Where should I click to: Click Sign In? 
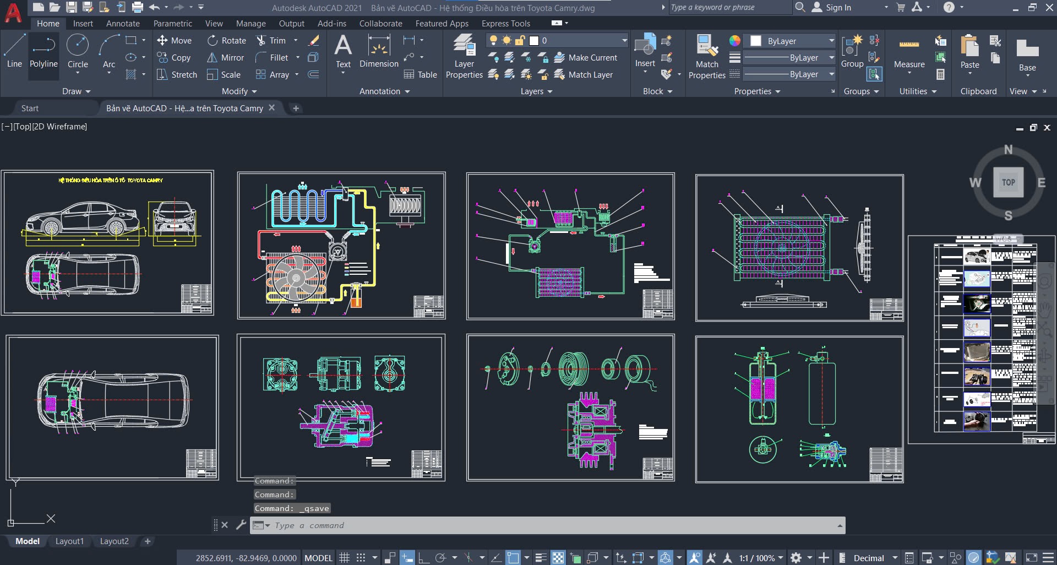click(831, 7)
